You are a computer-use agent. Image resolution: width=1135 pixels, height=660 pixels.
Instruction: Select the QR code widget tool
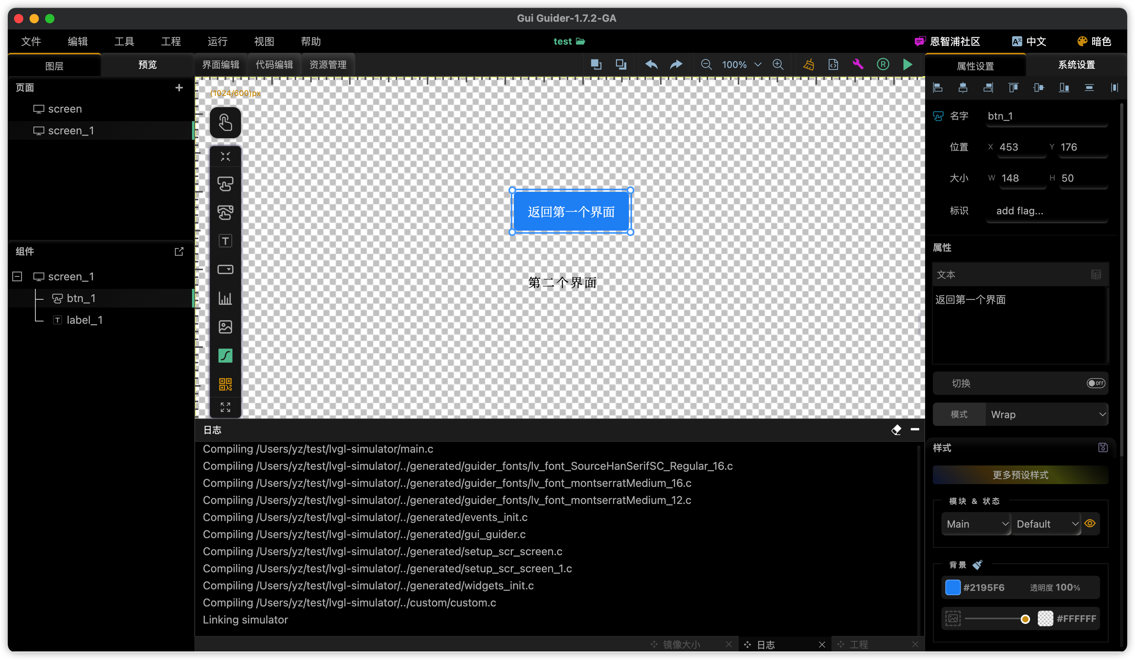pos(225,384)
